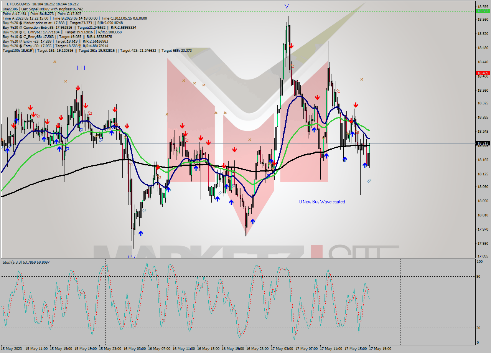This screenshot has width=491, height=353.
Task: Click the '16 May 11:00' time label
Action: click(x=184, y=349)
